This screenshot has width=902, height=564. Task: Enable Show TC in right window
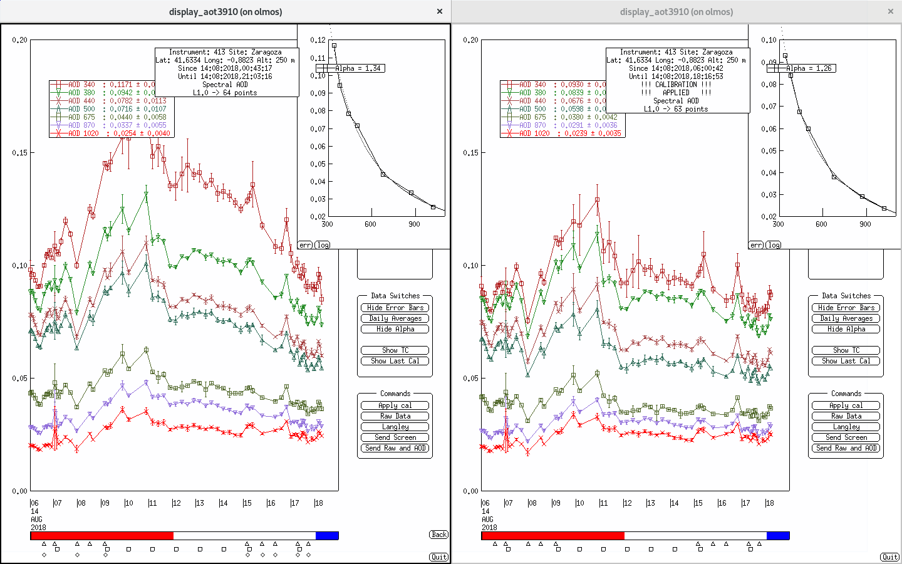pyautogui.click(x=846, y=350)
